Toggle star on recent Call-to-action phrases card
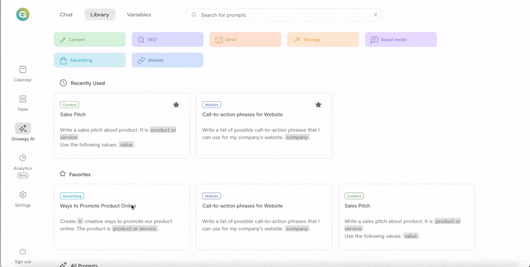This screenshot has width=530, height=267. pyautogui.click(x=319, y=105)
